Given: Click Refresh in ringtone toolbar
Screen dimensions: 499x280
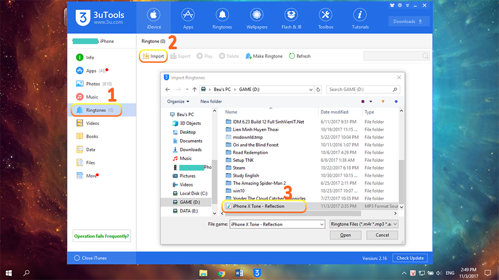Looking at the screenshot, I should pyautogui.click(x=300, y=56).
